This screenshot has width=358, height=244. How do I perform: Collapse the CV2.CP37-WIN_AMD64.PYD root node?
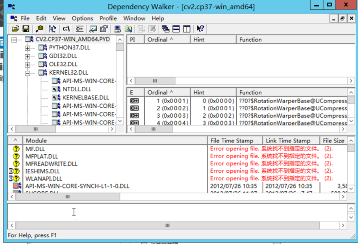coord(14,40)
